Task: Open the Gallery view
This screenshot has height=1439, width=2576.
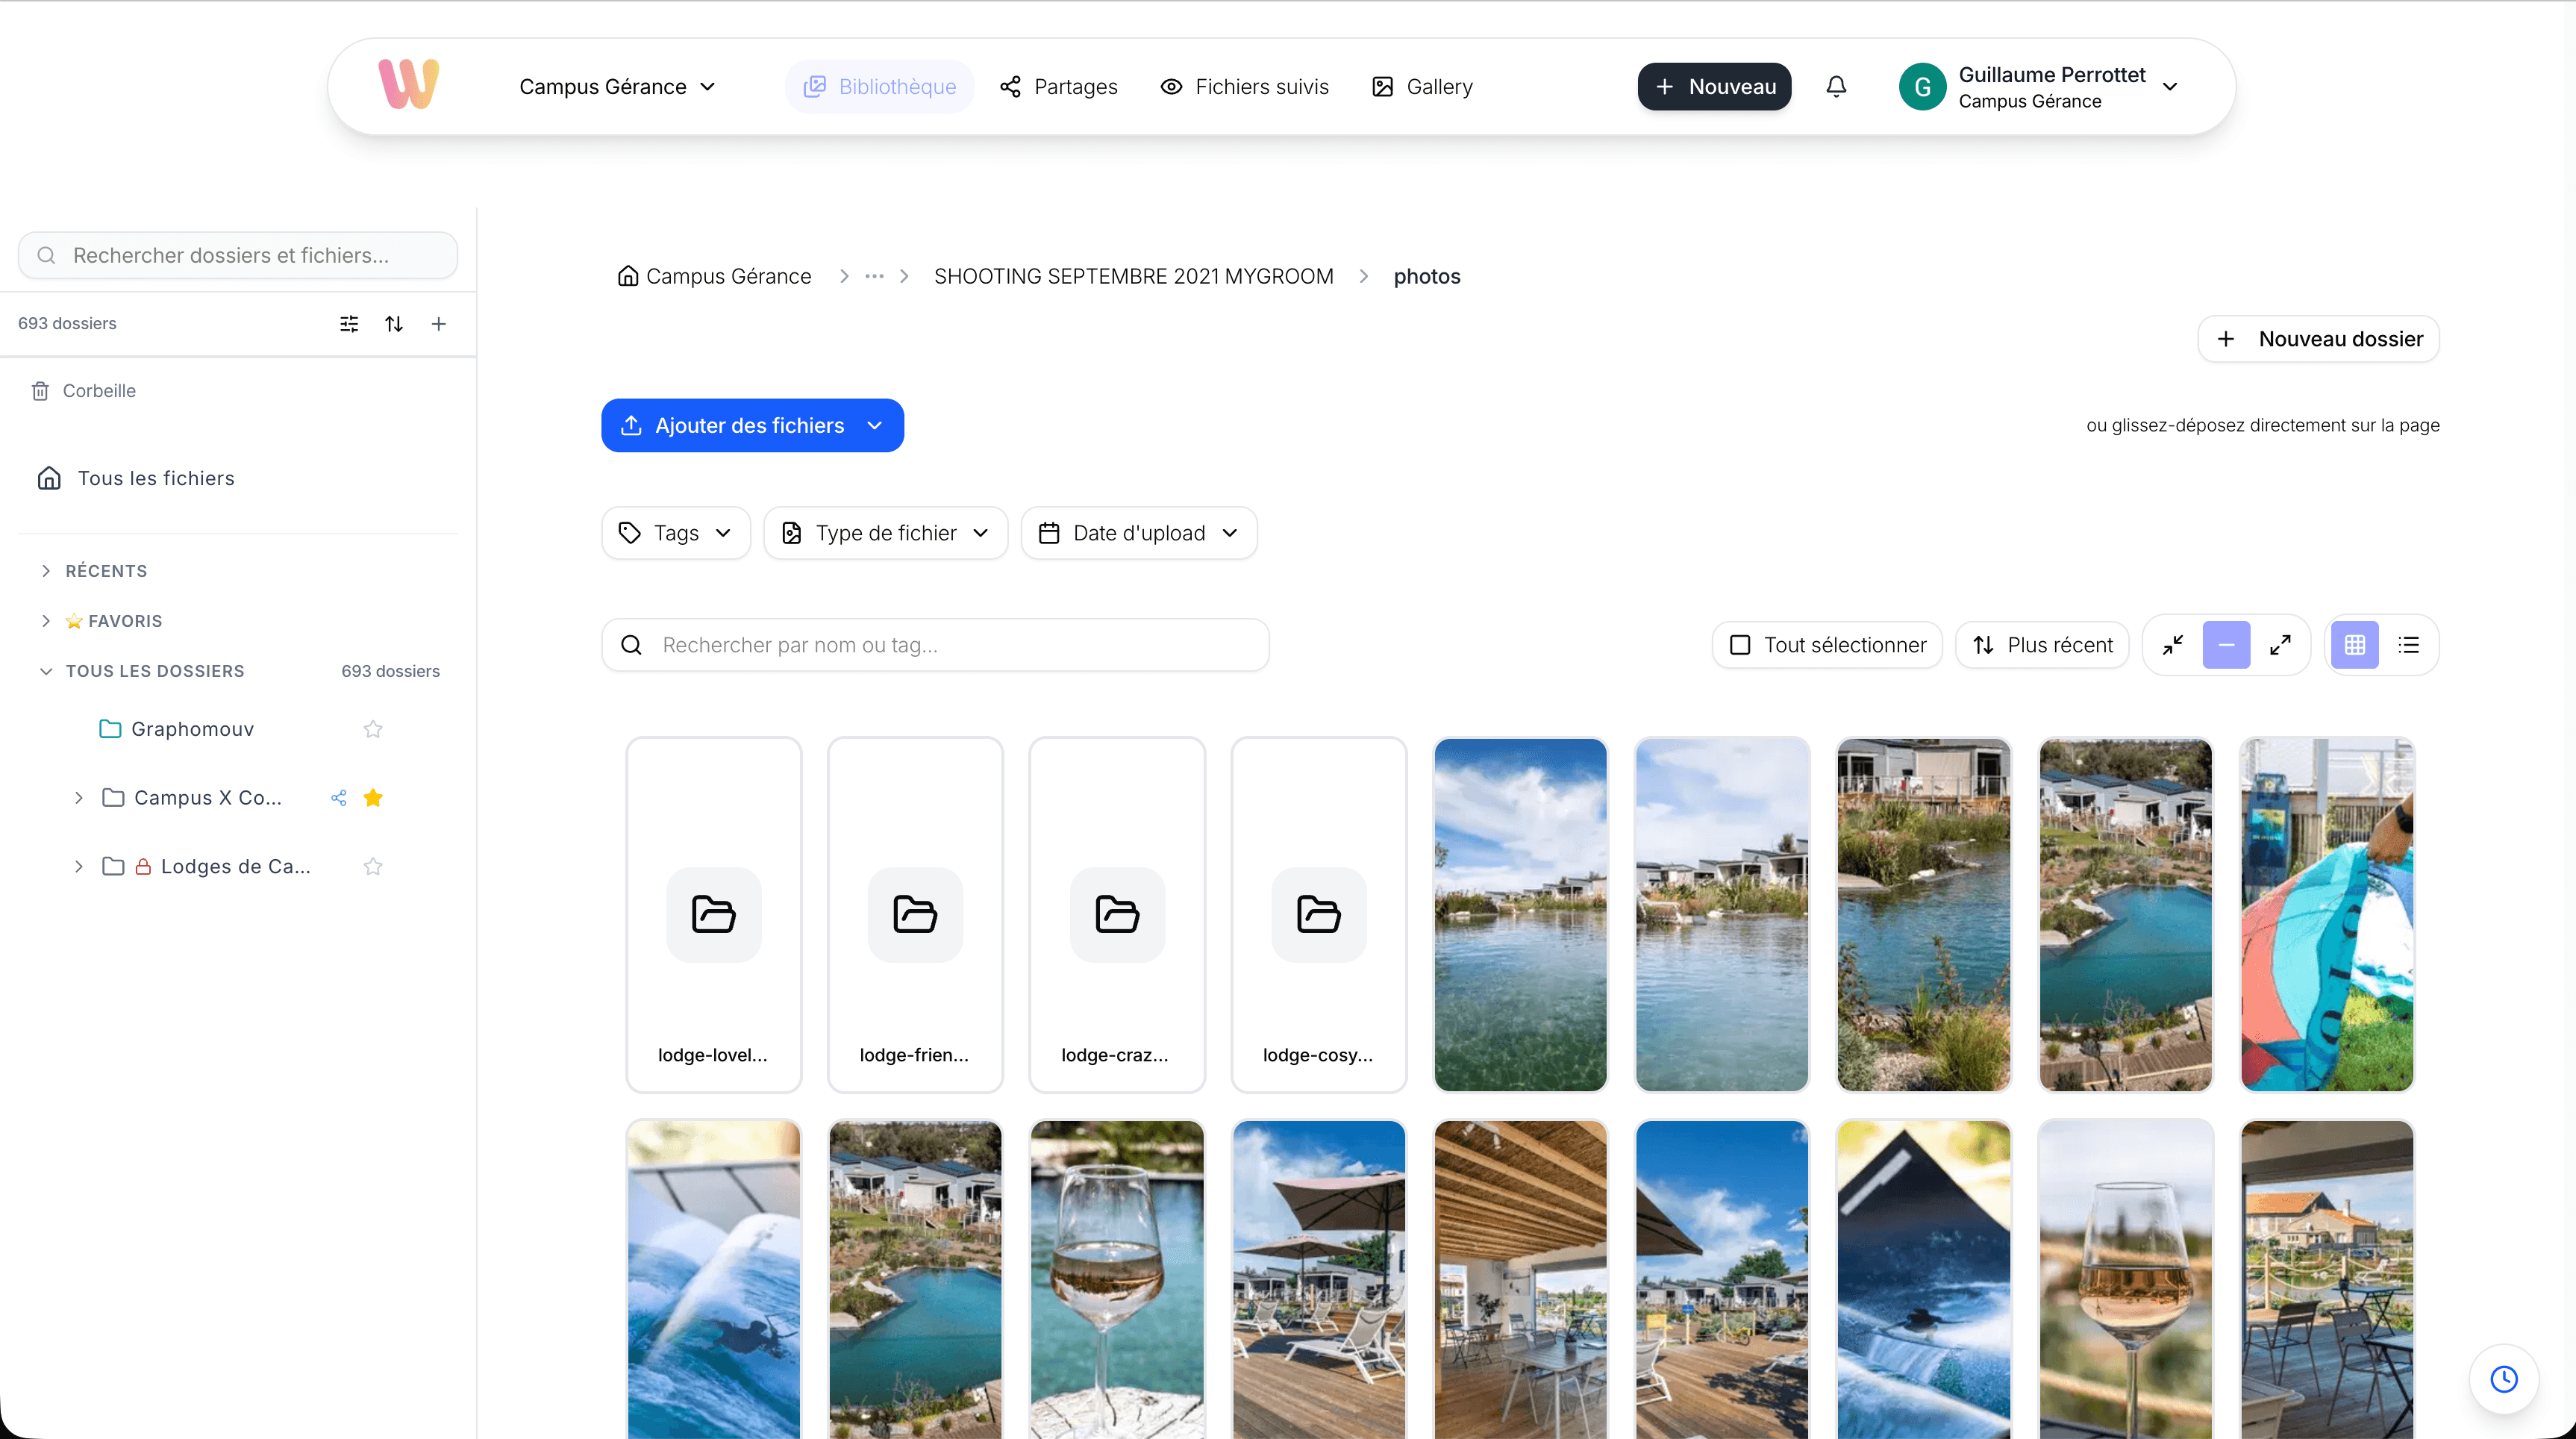Action: [1422, 86]
